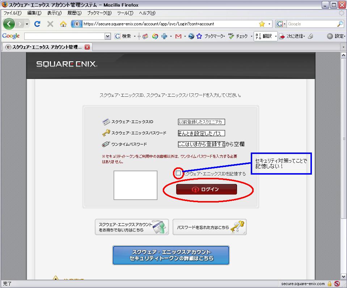Reload the current page

[37, 24]
